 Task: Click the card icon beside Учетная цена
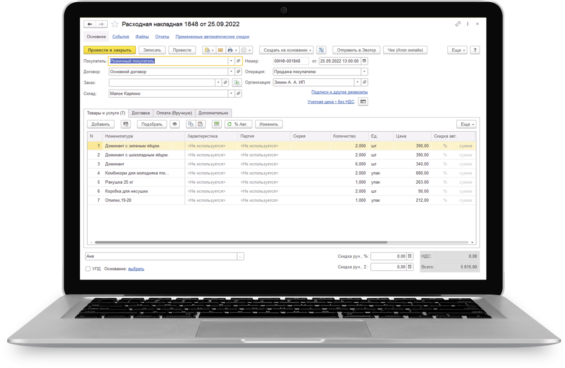(x=363, y=102)
